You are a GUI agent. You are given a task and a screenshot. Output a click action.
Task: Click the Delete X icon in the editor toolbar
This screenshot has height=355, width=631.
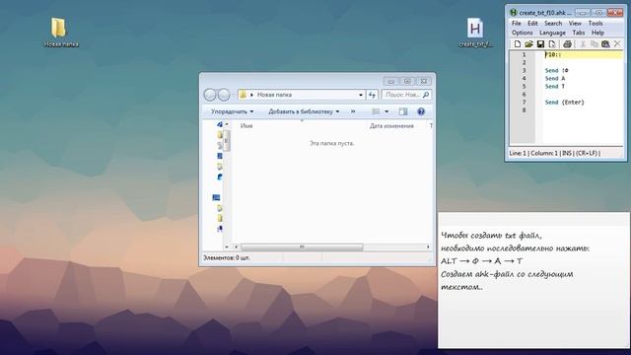[x=617, y=43]
